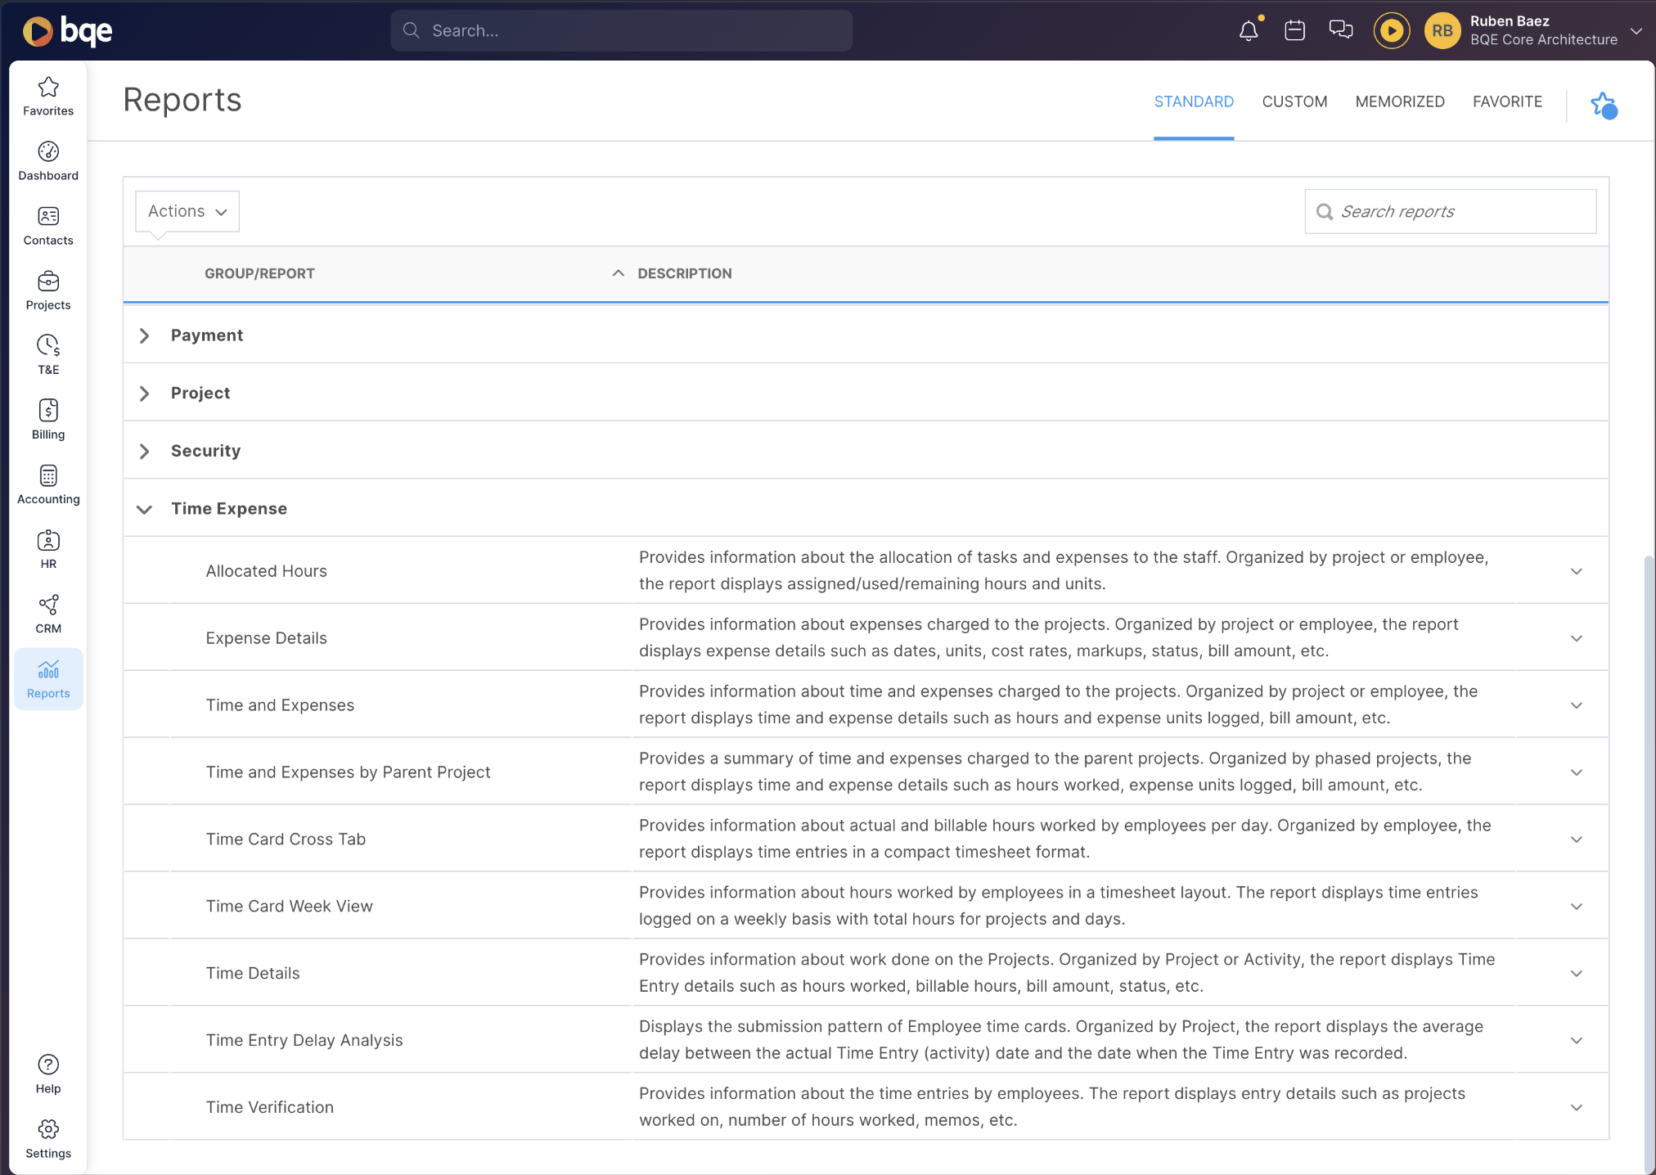Sort by GROUP/REPORT column header

coord(259,273)
